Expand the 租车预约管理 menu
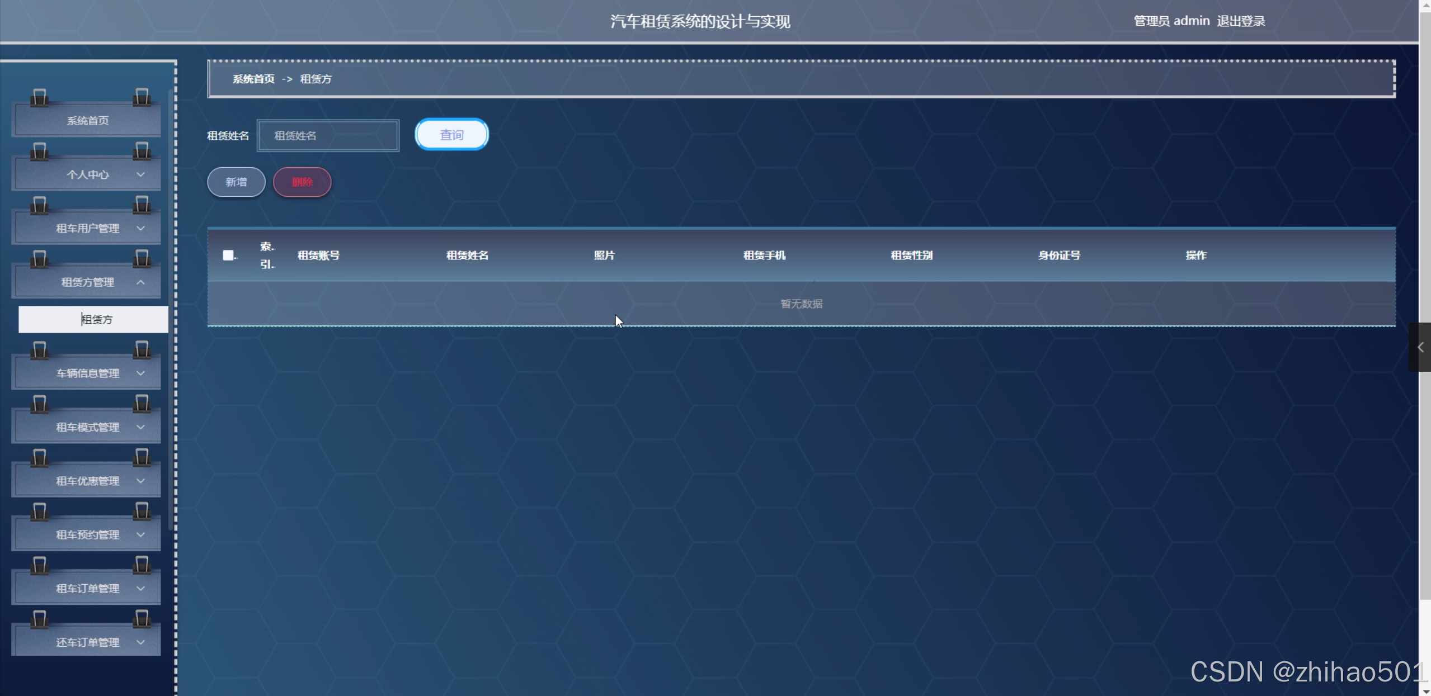 tap(87, 535)
